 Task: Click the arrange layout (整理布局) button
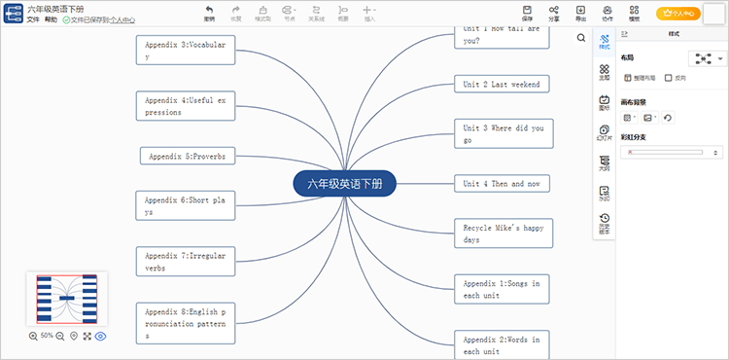[x=641, y=78]
